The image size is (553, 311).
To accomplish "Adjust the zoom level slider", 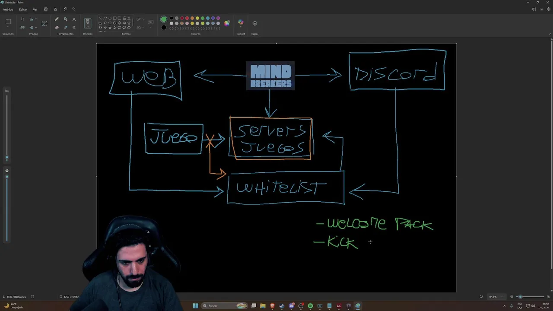I will pyautogui.click(x=531, y=297).
